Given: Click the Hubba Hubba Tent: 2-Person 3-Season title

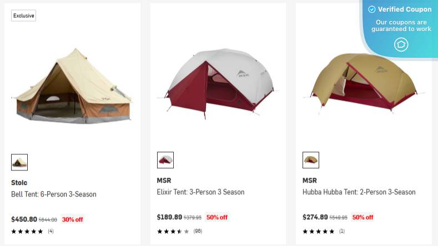Looking at the screenshot, I should pyautogui.click(x=359, y=192).
